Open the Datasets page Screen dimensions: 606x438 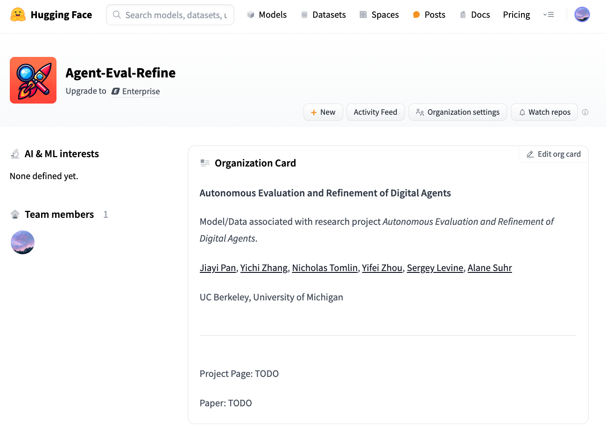323,15
